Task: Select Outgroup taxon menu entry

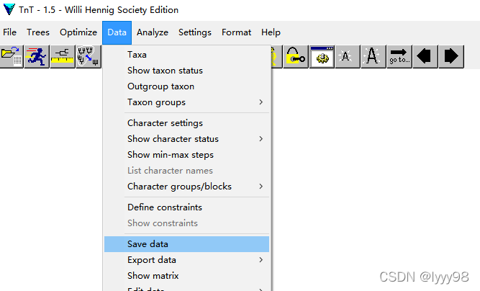Action: [186, 86]
